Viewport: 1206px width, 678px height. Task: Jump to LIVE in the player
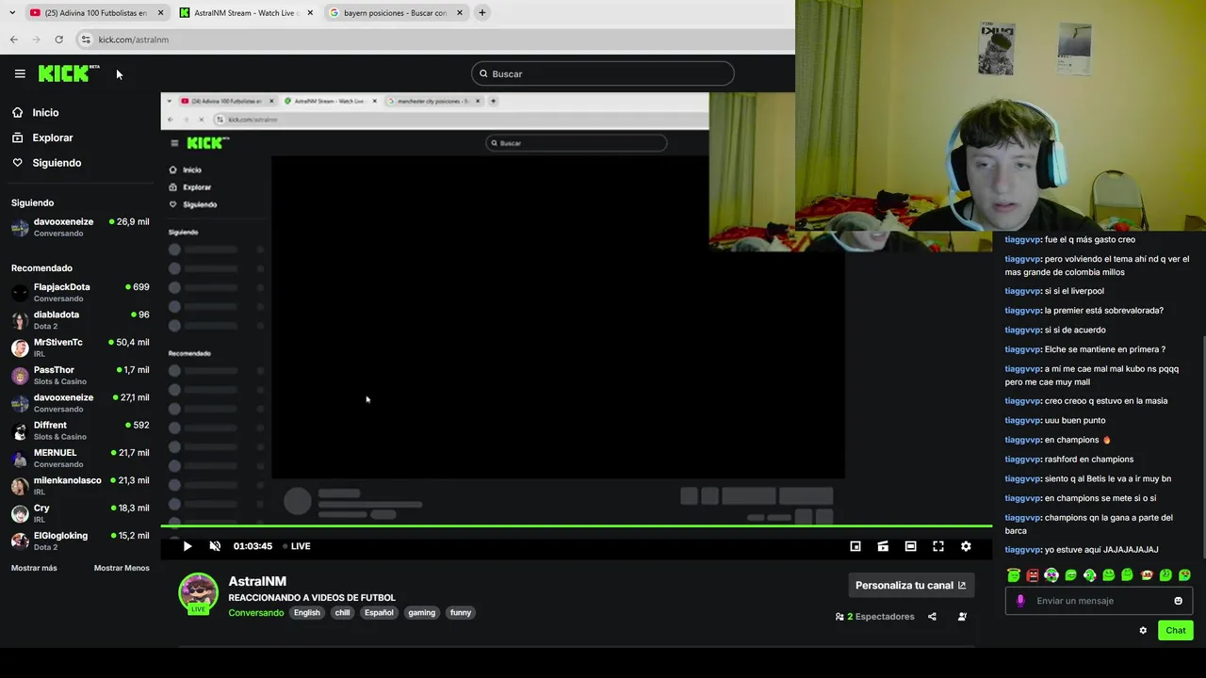pyautogui.click(x=297, y=546)
